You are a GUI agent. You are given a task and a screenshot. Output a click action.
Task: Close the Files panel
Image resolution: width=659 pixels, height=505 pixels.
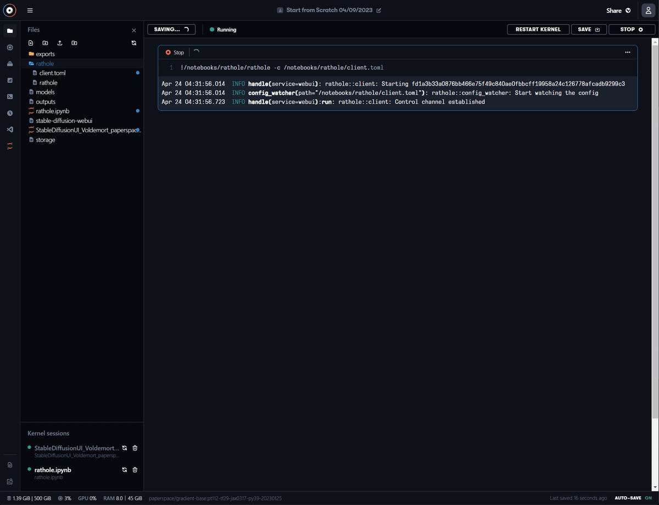coord(134,31)
